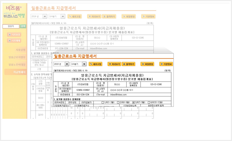Click 미리보기 in the background sheet toolbar
The image size is (232, 141).
tap(94, 16)
